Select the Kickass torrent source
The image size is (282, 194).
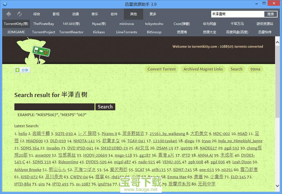tap(99, 32)
